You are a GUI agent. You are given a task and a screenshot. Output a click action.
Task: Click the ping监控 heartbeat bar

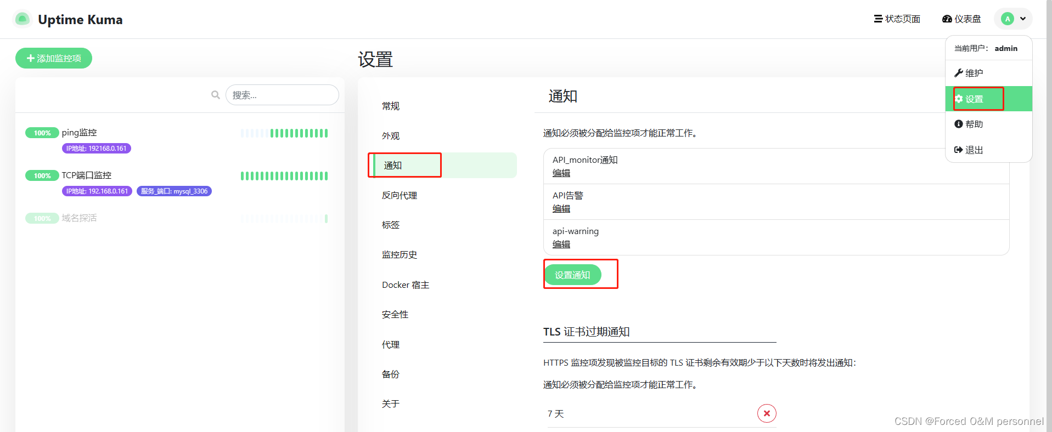tap(284, 133)
